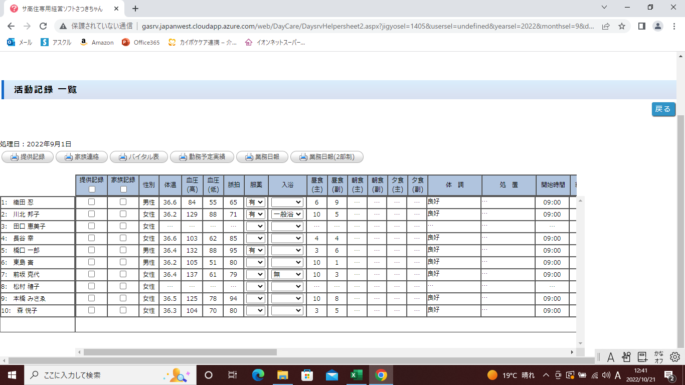Open a new browser tab
Image resolution: width=685 pixels, height=385 pixels.
(135, 9)
